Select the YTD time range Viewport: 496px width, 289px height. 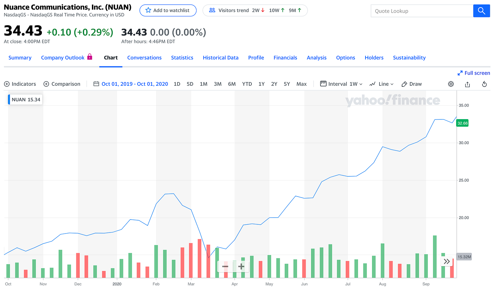247,84
